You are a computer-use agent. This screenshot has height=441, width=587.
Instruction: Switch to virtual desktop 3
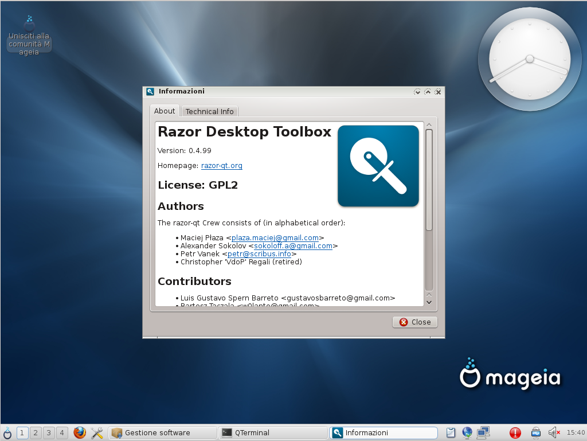49,433
